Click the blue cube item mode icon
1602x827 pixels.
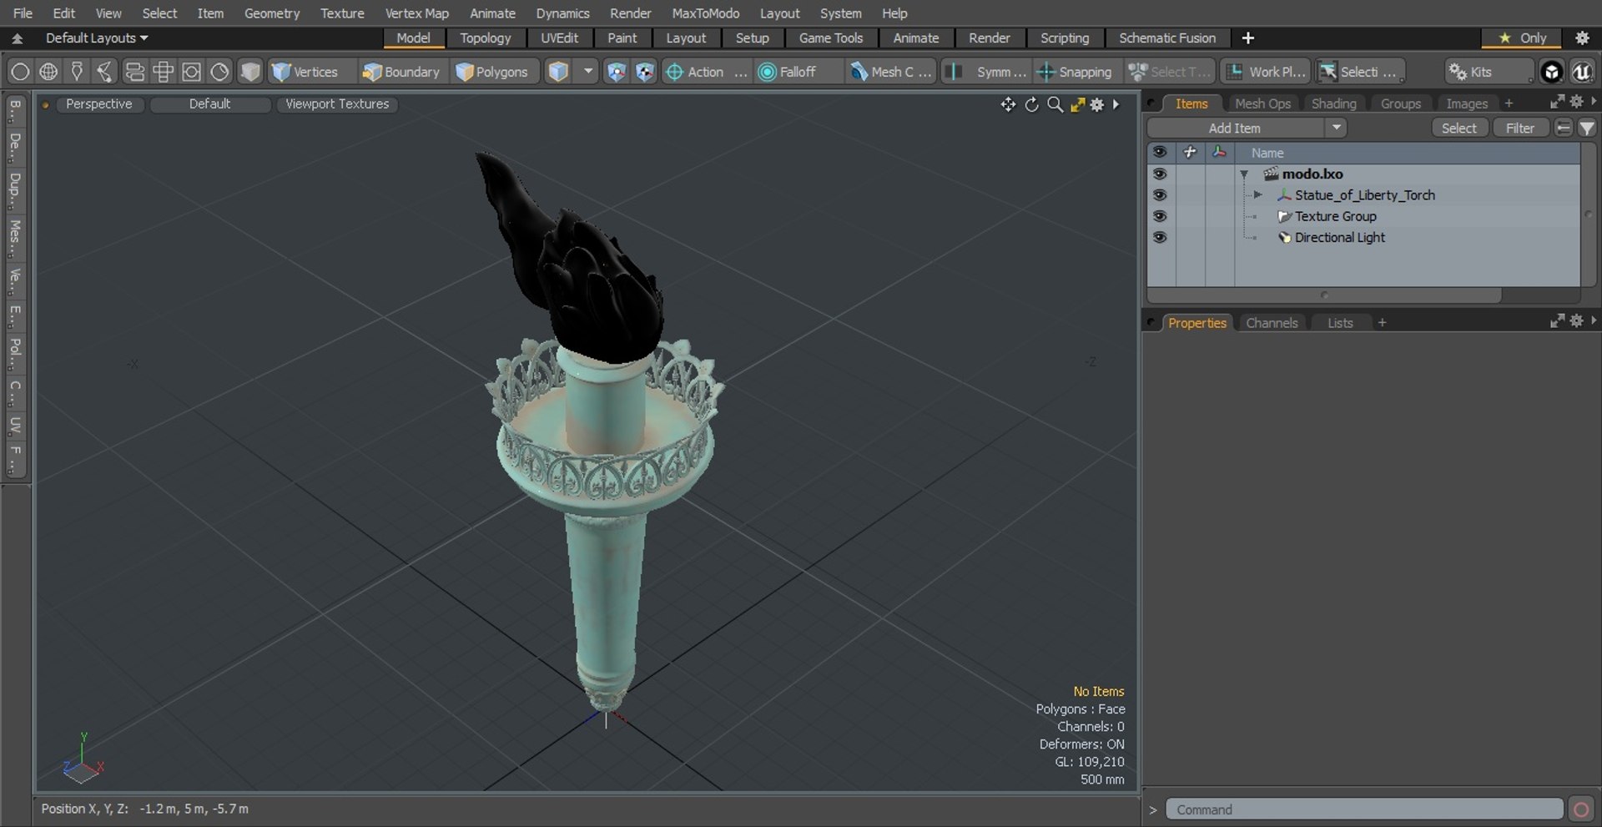(x=558, y=72)
